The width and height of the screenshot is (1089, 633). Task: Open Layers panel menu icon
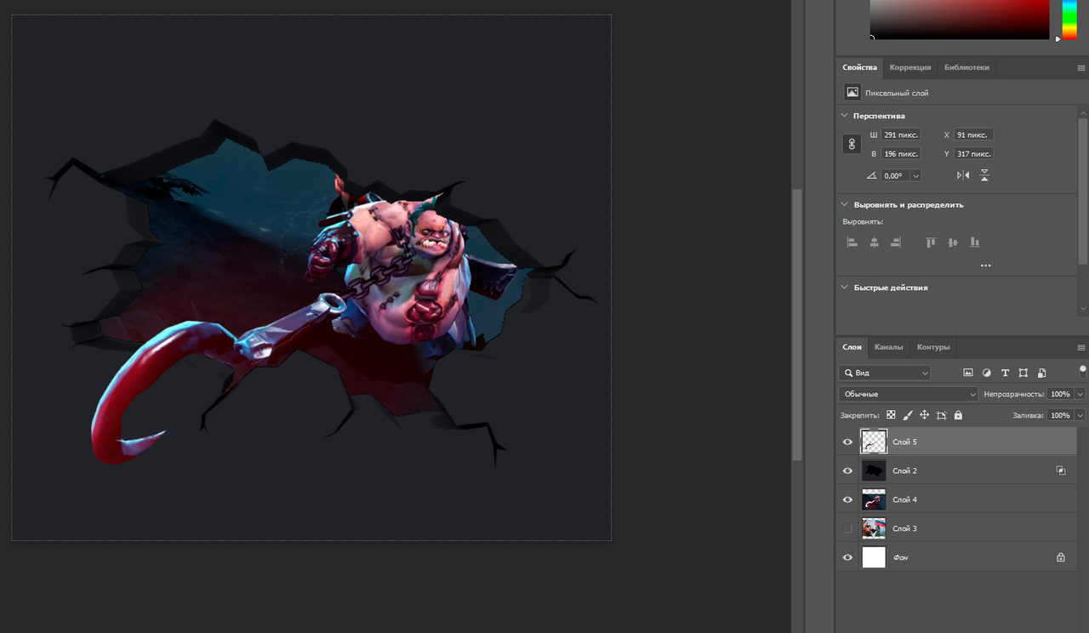click(x=1081, y=347)
